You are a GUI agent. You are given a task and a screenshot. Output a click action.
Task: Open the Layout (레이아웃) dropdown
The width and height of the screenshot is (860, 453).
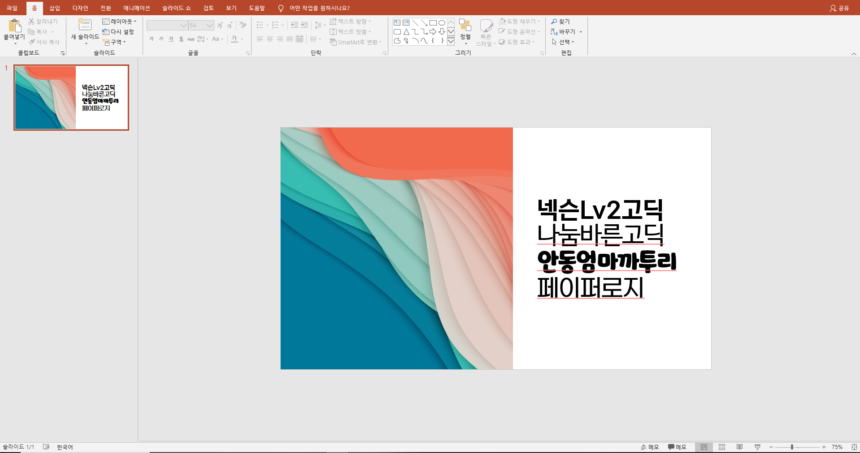coord(119,21)
